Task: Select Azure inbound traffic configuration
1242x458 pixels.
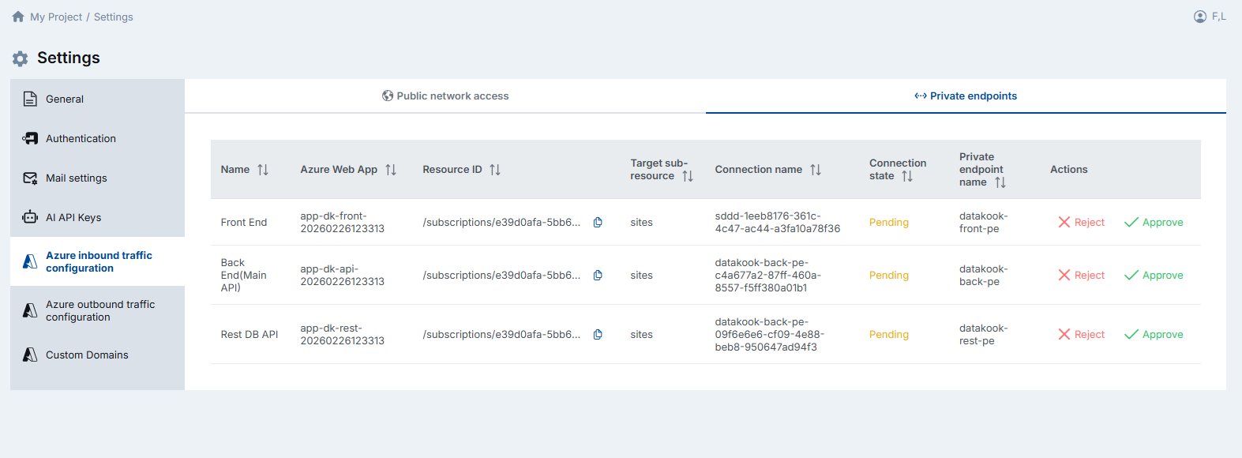Action: coord(97,261)
